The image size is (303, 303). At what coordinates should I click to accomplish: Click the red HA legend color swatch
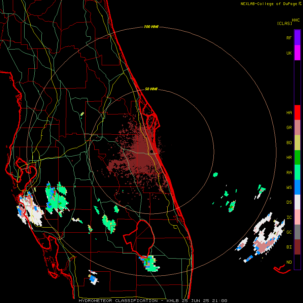(x=297, y=112)
